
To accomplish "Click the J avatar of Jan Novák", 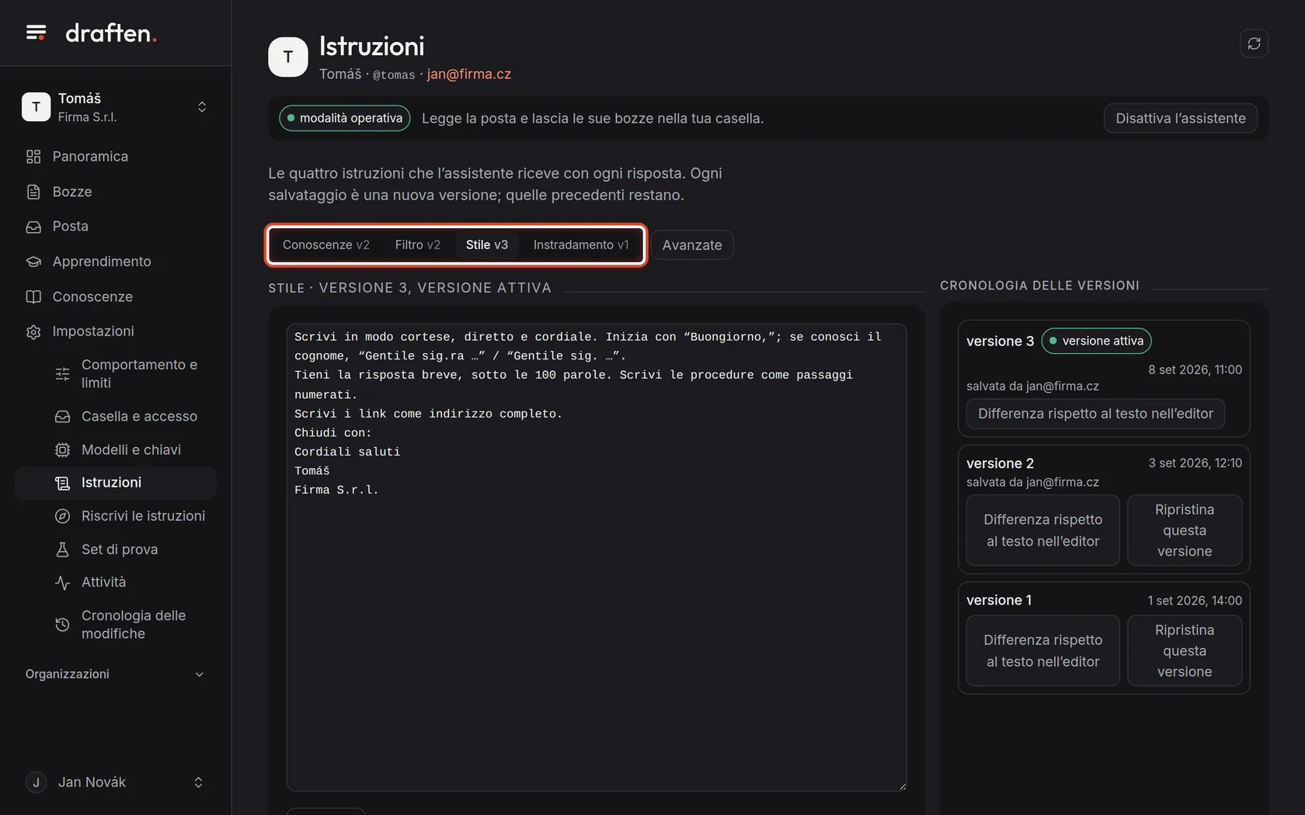I will [36, 782].
